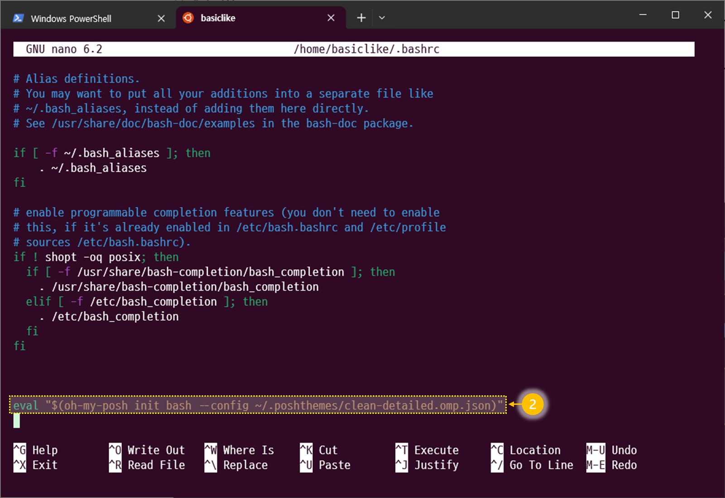The width and height of the screenshot is (725, 498).
Task: Click the Ubuntu logo in basiclike tab
Action: click(x=188, y=18)
